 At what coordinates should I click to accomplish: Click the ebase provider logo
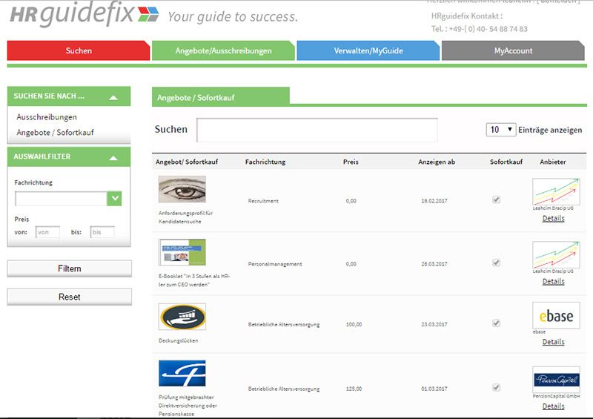point(556,316)
